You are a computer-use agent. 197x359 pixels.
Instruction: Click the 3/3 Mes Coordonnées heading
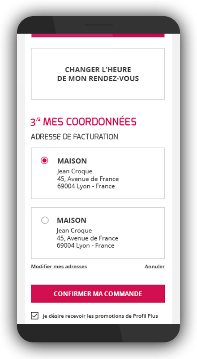[x=83, y=122]
